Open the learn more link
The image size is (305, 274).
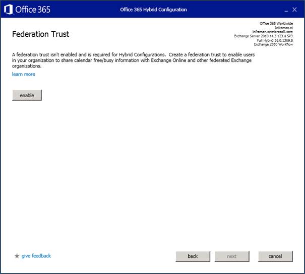coord(24,74)
